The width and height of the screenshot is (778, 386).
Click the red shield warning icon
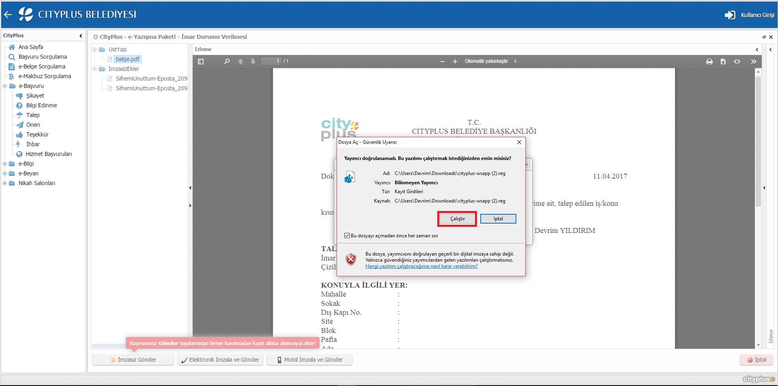coord(351,259)
